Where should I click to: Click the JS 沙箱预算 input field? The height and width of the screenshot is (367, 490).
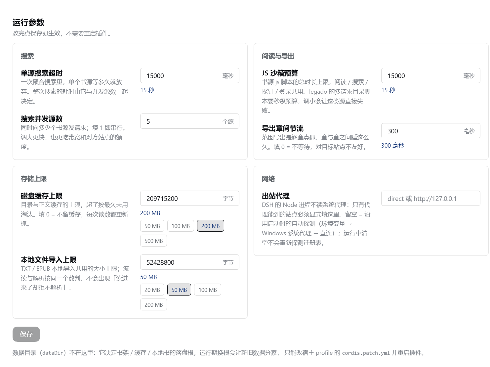(430, 76)
